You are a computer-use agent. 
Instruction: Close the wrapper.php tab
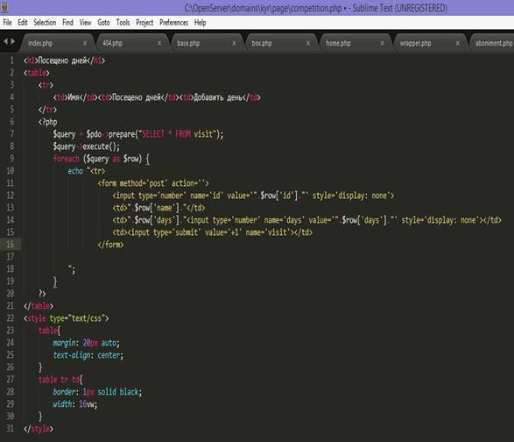tap(458, 43)
